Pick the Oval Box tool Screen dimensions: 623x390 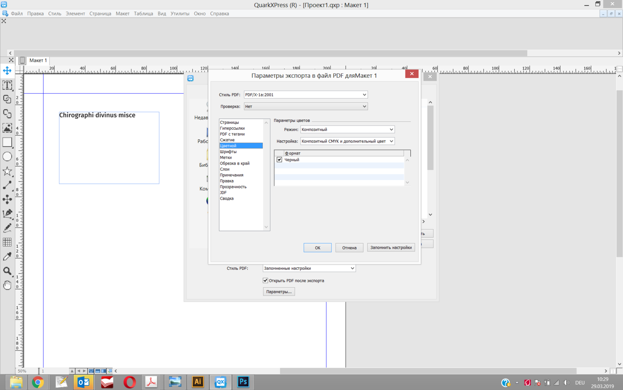click(7, 157)
